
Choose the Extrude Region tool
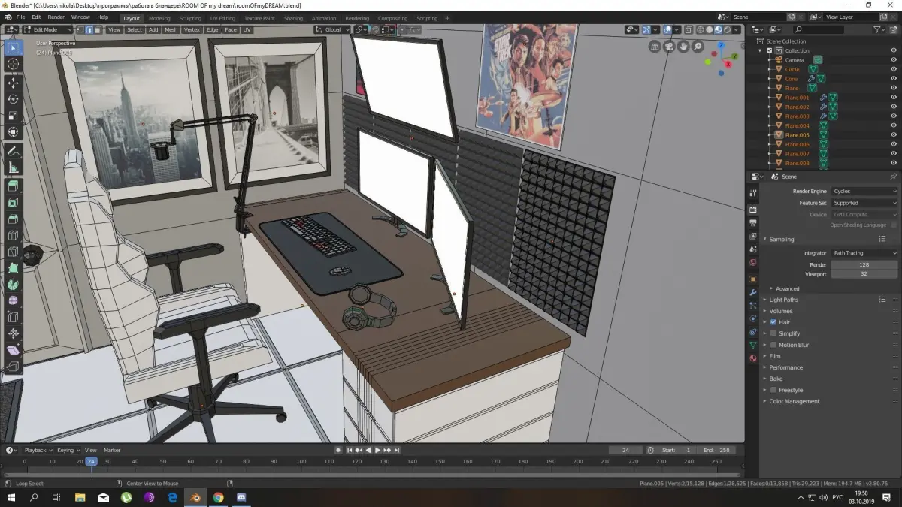click(x=13, y=186)
